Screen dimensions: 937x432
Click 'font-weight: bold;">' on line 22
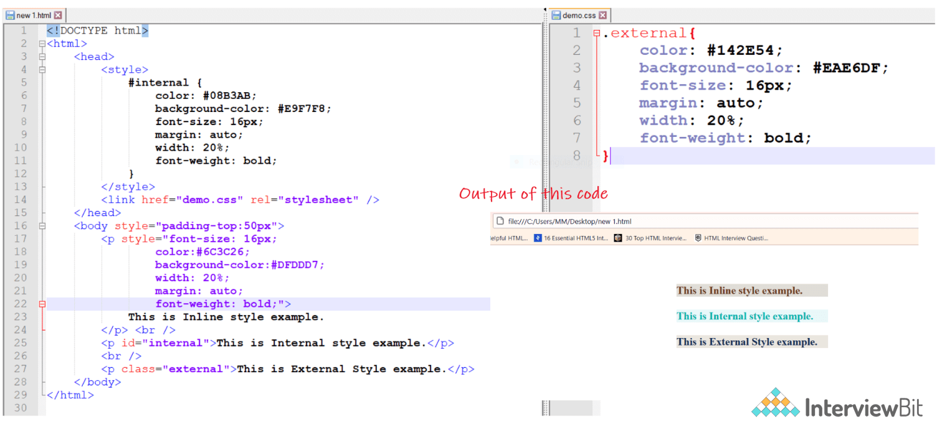click(x=223, y=304)
